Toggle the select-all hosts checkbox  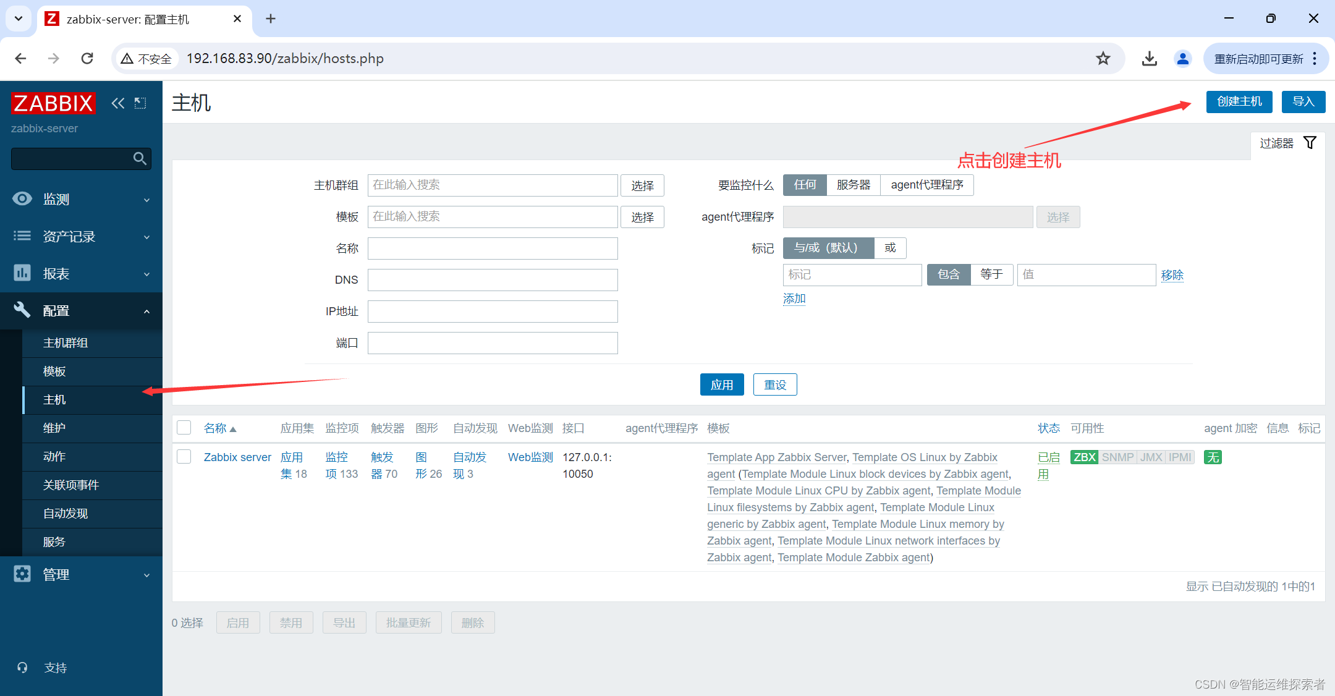(184, 428)
